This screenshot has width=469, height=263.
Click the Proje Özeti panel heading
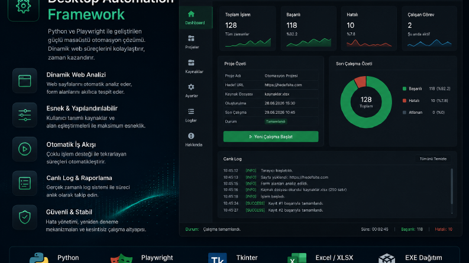click(235, 64)
